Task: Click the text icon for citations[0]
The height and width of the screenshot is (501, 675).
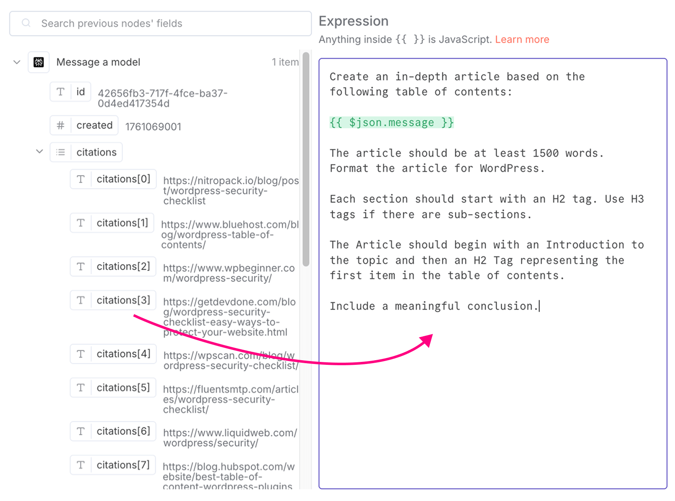Action: pyautogui.click(x=81, y=179)
